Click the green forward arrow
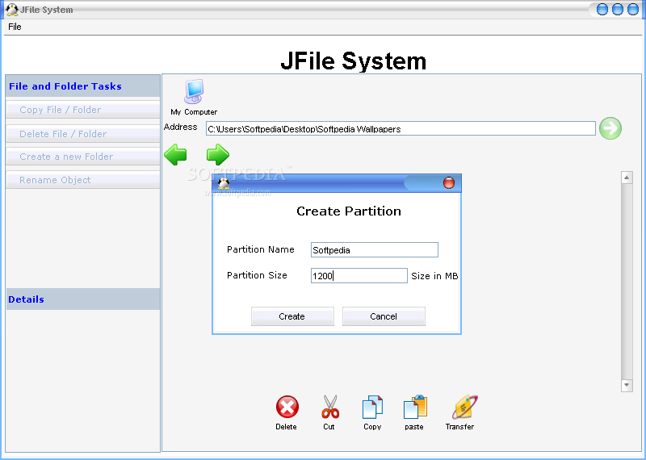This screenshot has height=460, width=646. tap(218, 155)
